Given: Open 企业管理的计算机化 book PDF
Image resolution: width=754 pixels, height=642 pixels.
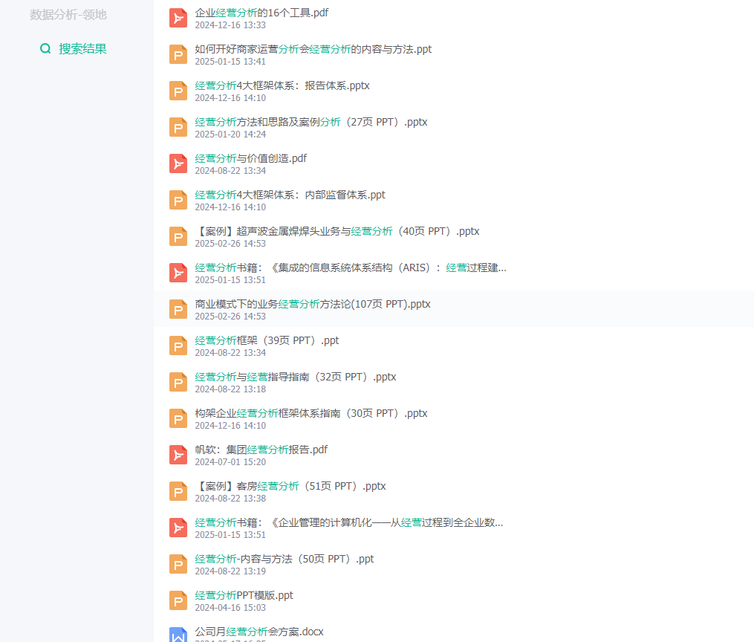Looking at the screenshot, I should click(x=349, y=522).
